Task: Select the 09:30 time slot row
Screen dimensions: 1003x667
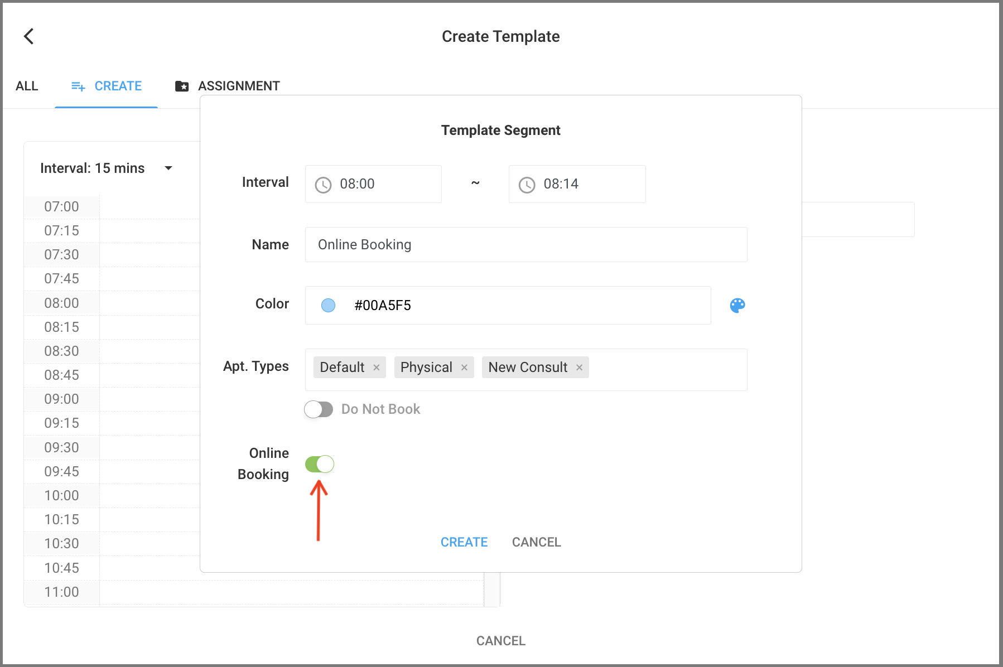Action: [112, 447]
